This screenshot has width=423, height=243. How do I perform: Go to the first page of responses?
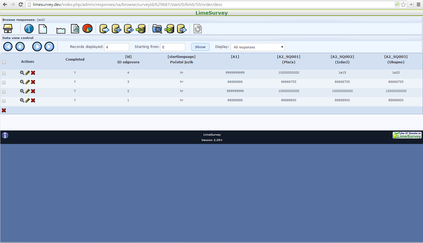[8, 47]
